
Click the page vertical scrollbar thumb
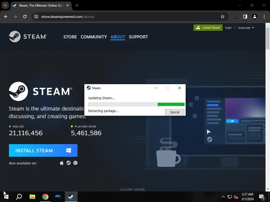[268, 38]
